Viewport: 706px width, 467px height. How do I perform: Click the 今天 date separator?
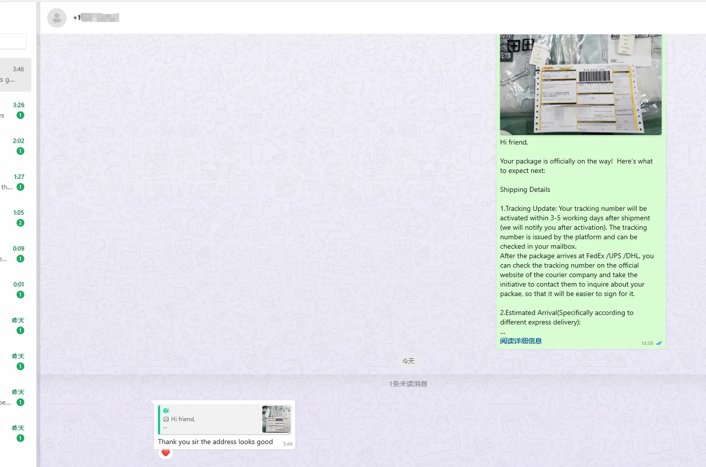(408, 361)
